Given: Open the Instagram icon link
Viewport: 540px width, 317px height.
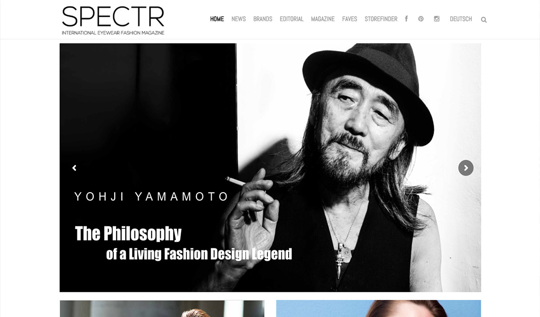Looking at the screenshot, I should tap(437, 19).
